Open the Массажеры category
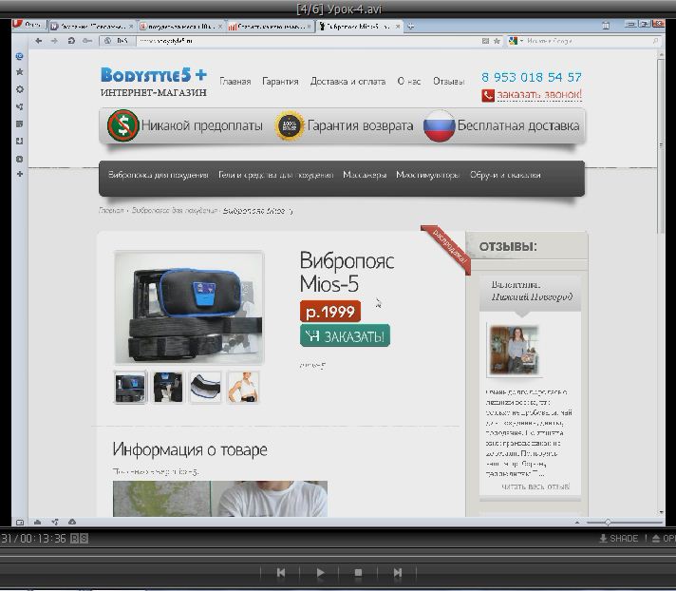Screen dimensions: 676x591 (365, 175)
